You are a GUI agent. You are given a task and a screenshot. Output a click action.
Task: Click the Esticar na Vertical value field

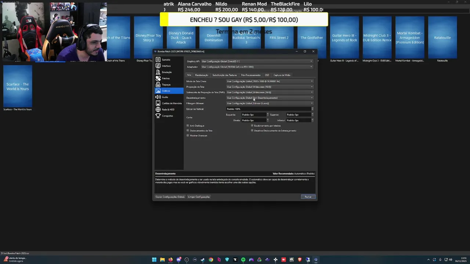coord(268,109)
